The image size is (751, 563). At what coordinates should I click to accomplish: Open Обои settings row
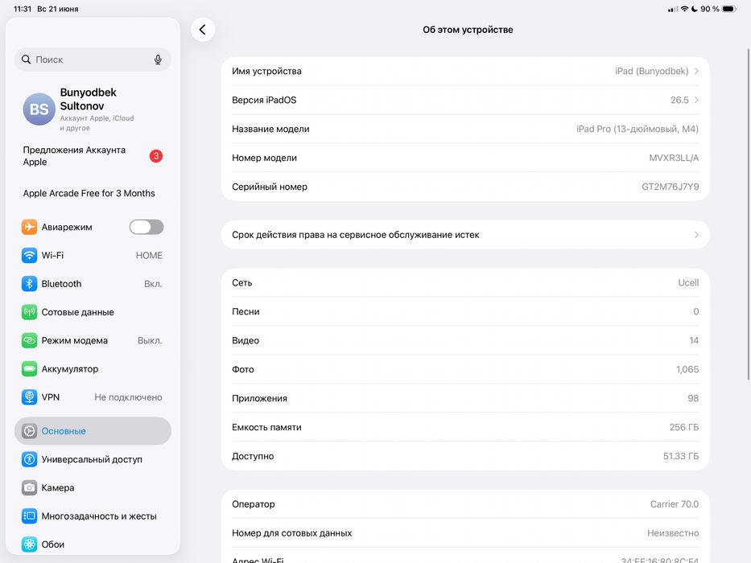click(93, 545)
